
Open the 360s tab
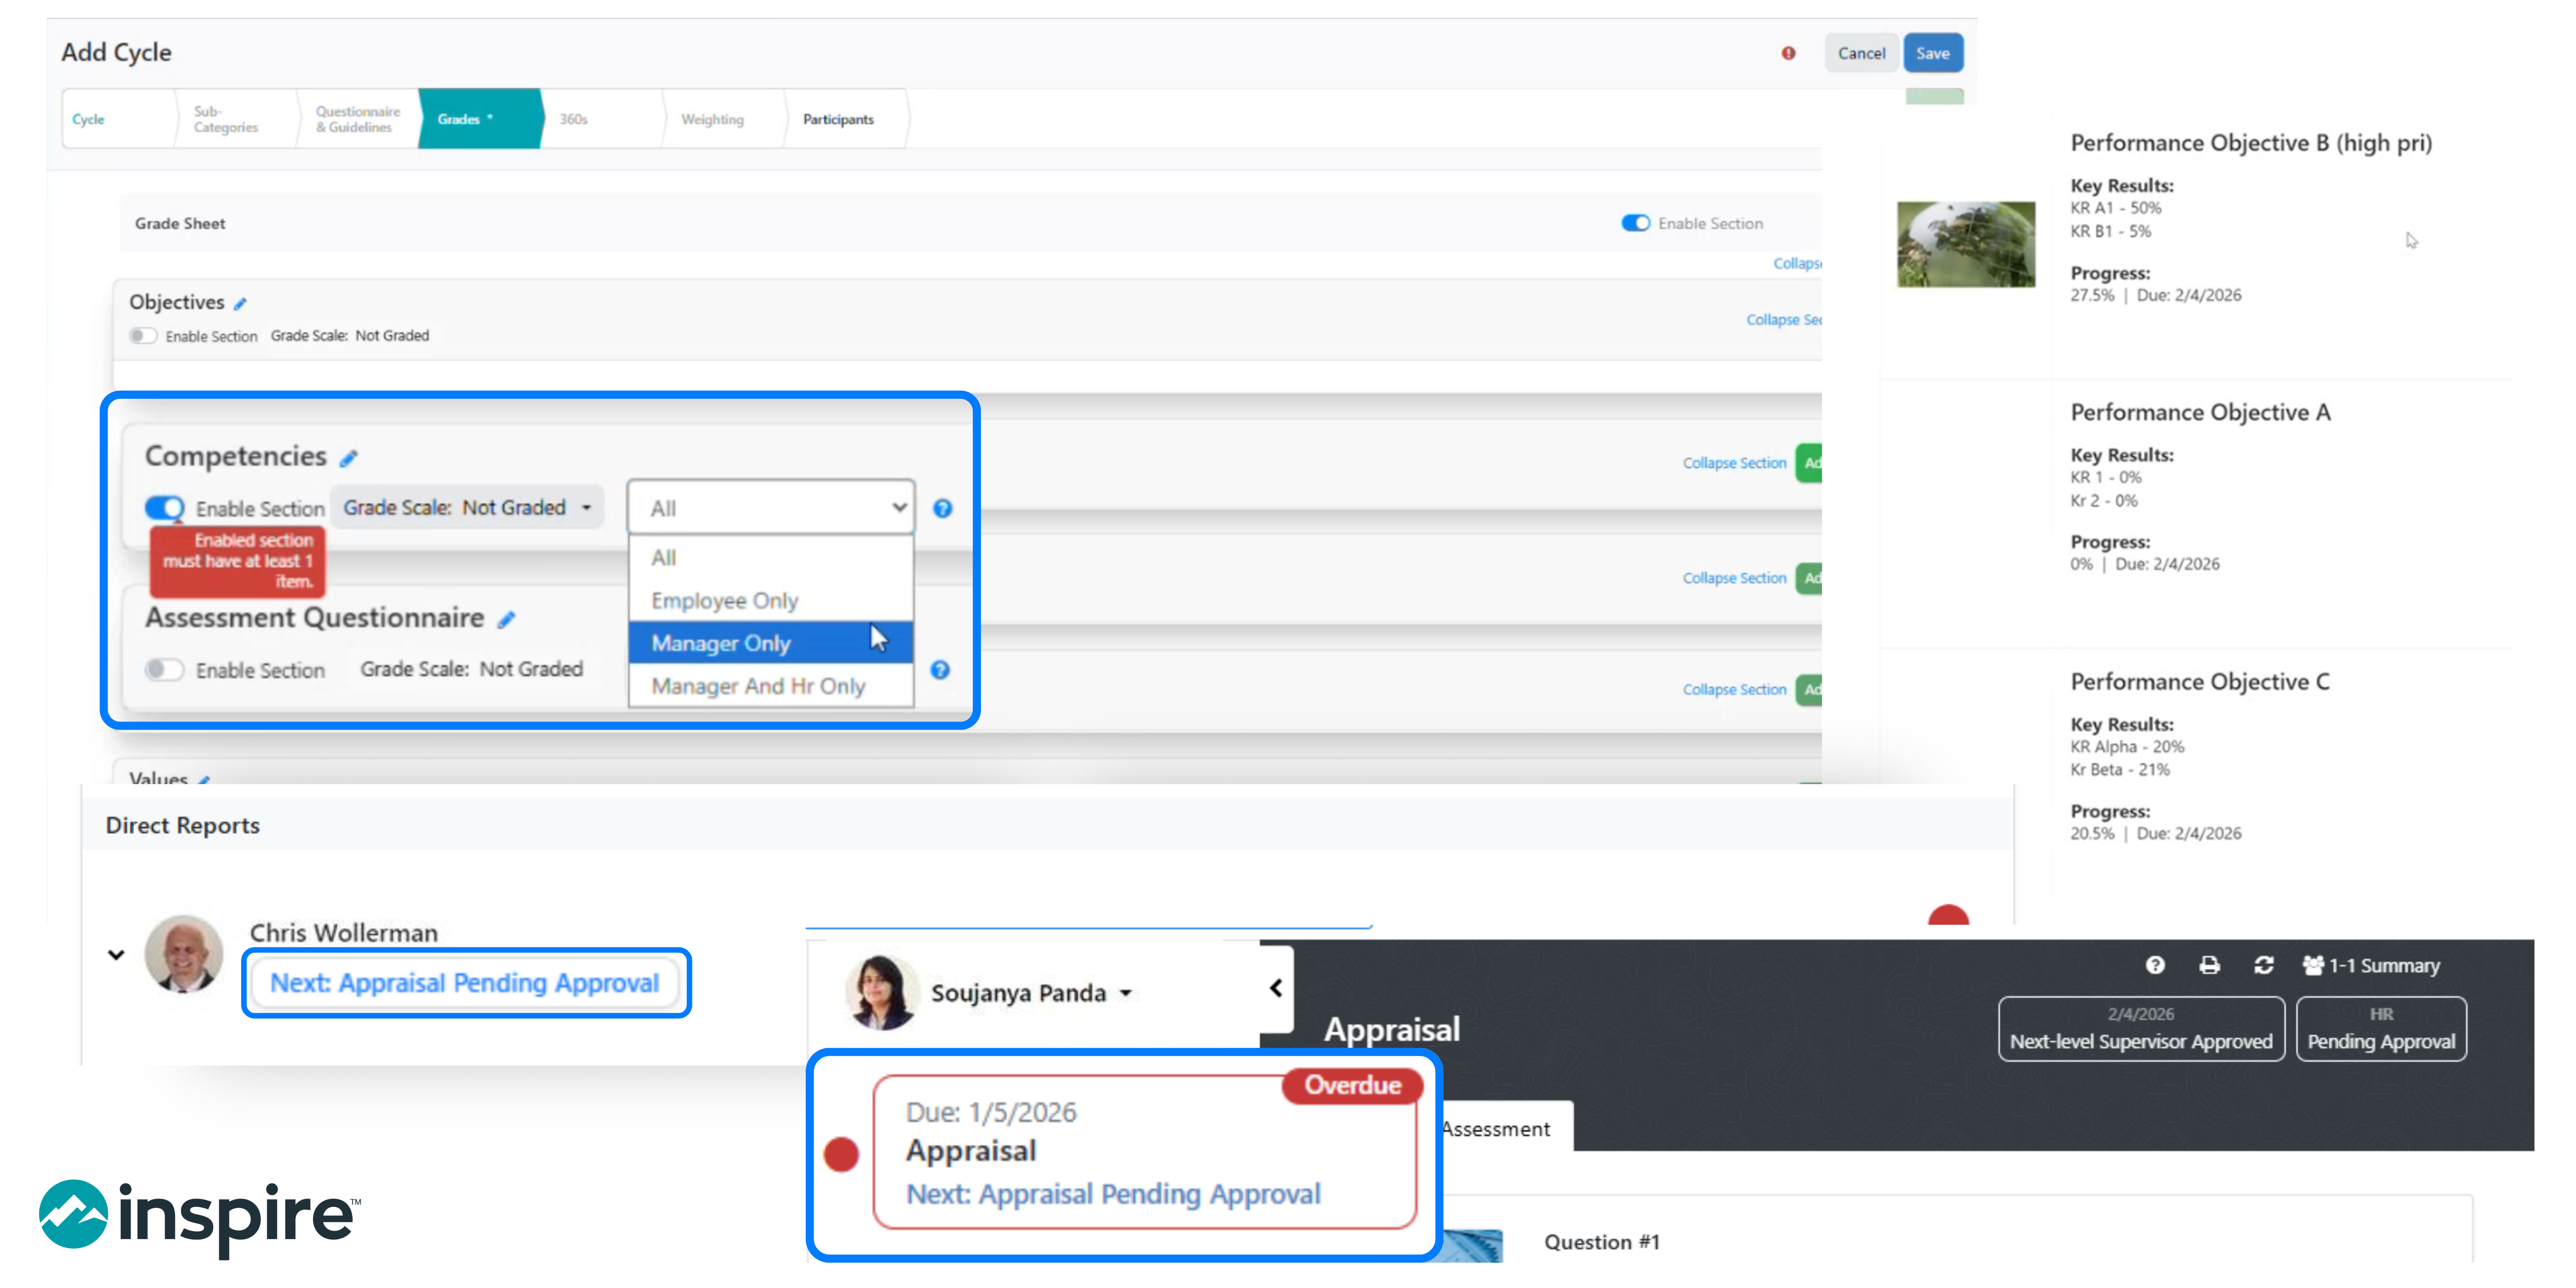pos(602,119)
